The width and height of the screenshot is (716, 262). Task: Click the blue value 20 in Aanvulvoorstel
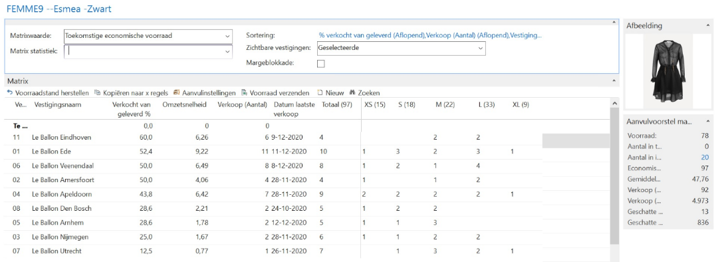705,157
